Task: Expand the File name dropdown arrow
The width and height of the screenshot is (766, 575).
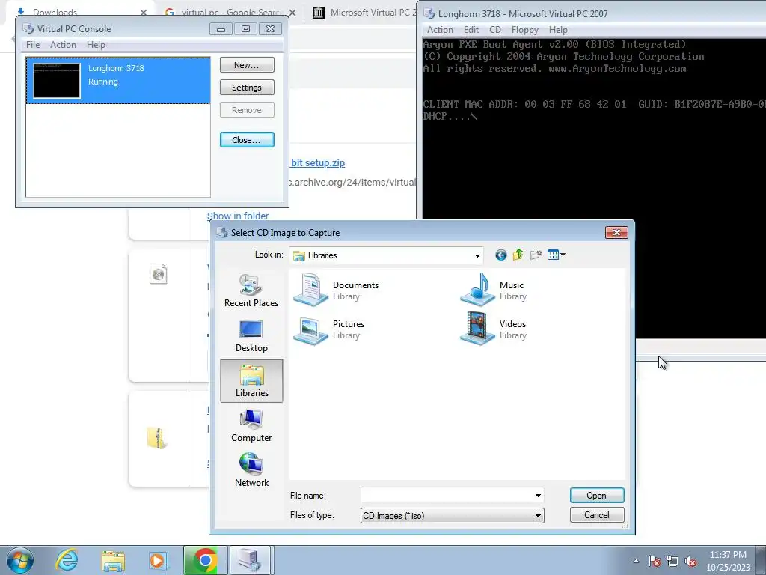Action: pos(538,496)
